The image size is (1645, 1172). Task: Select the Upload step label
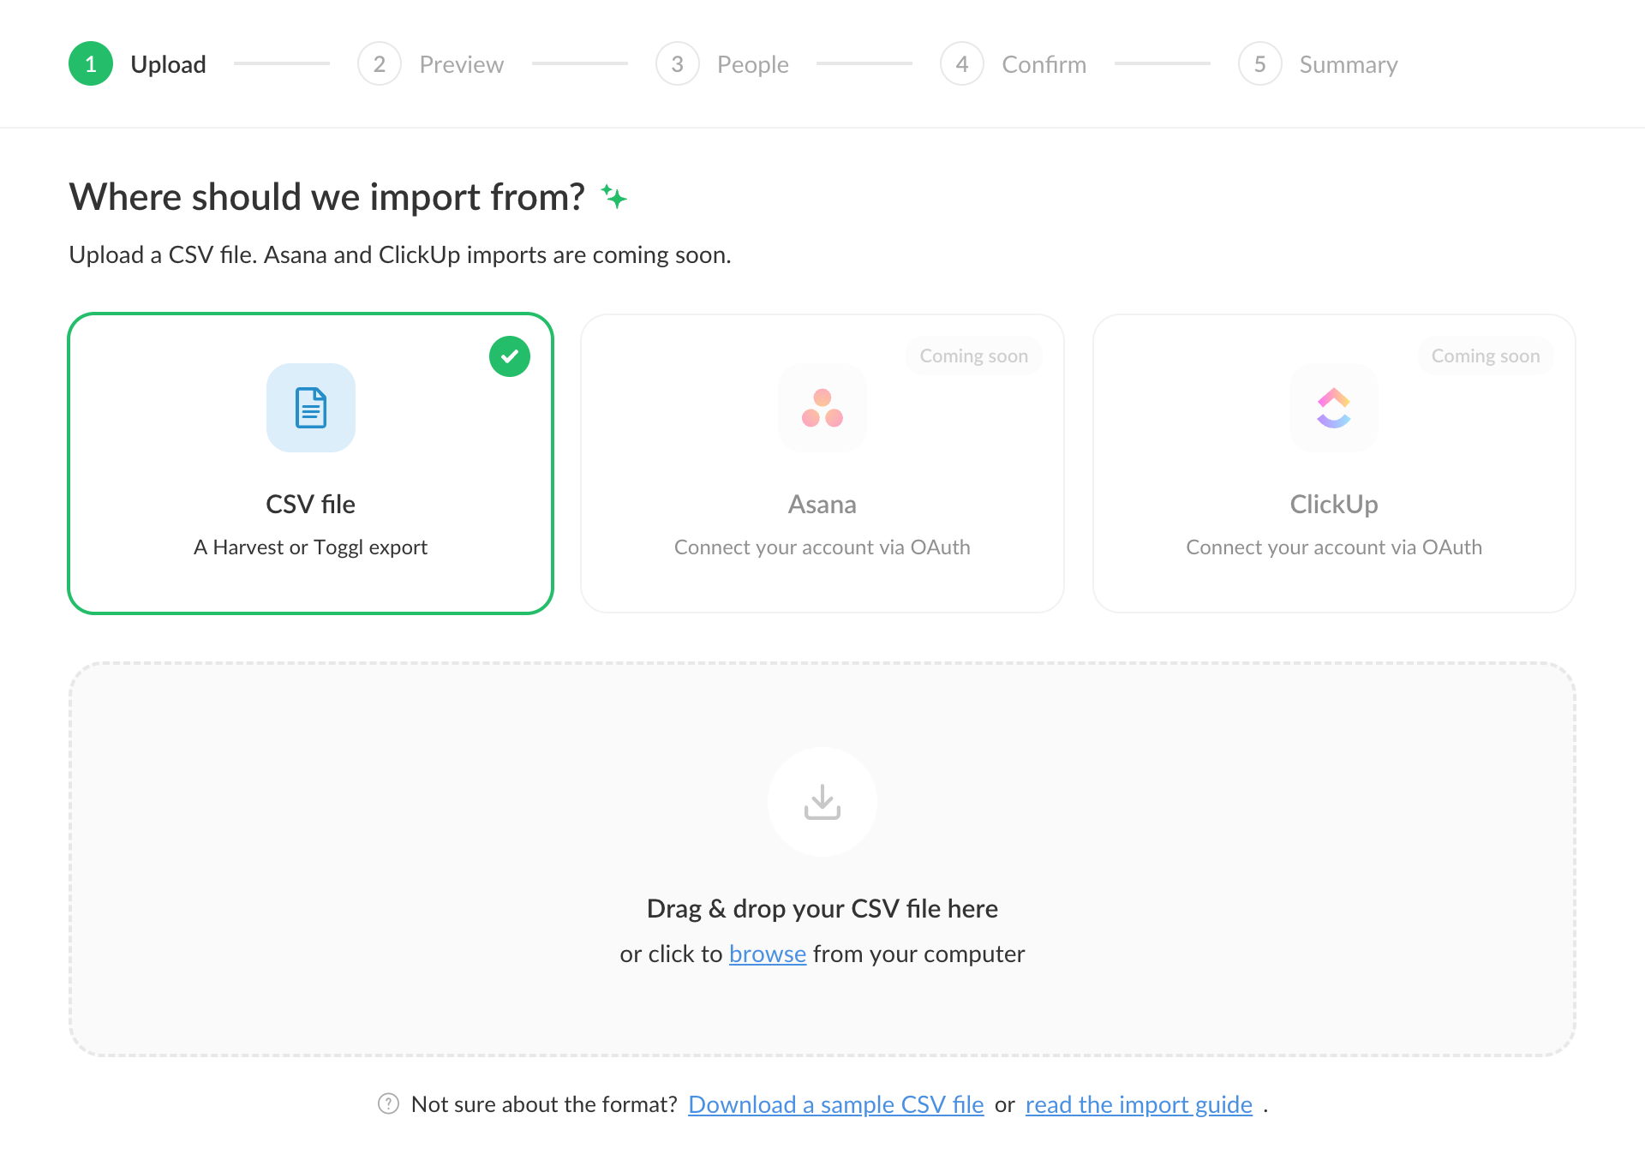pyautogui.click(x=168, y=64)
